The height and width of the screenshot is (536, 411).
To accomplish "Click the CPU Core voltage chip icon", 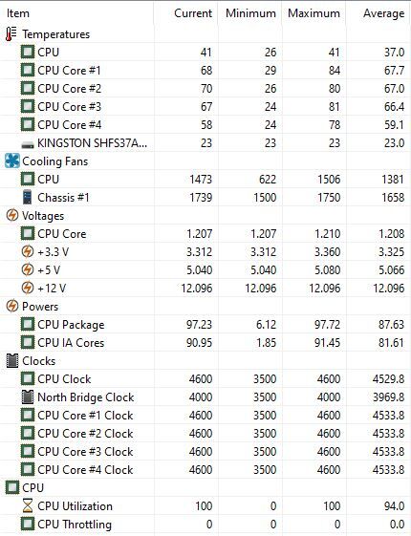I will point(28,233).
